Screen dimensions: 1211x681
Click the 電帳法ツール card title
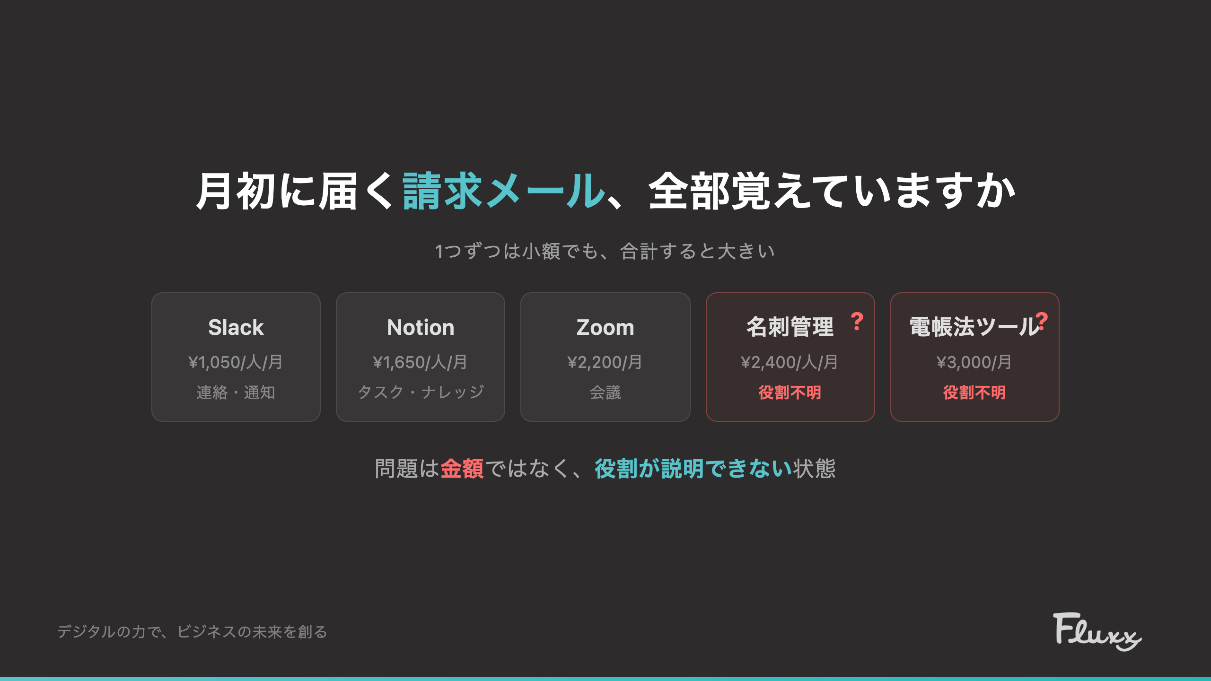tap(974, 327)
